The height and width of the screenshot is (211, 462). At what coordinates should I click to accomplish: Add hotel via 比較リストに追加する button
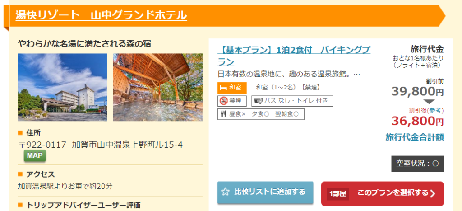[x=265, y=192]
